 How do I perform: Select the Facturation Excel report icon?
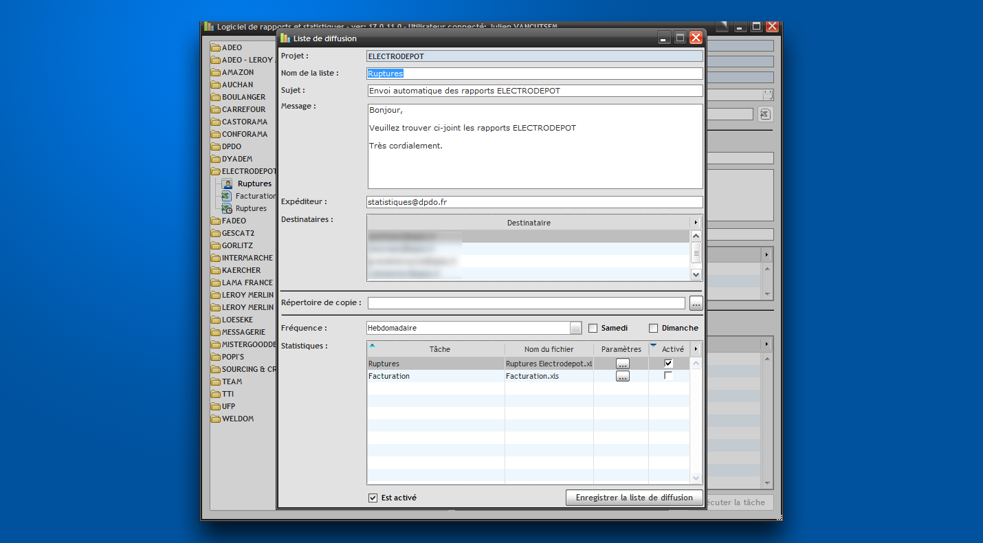pos(226,196)
